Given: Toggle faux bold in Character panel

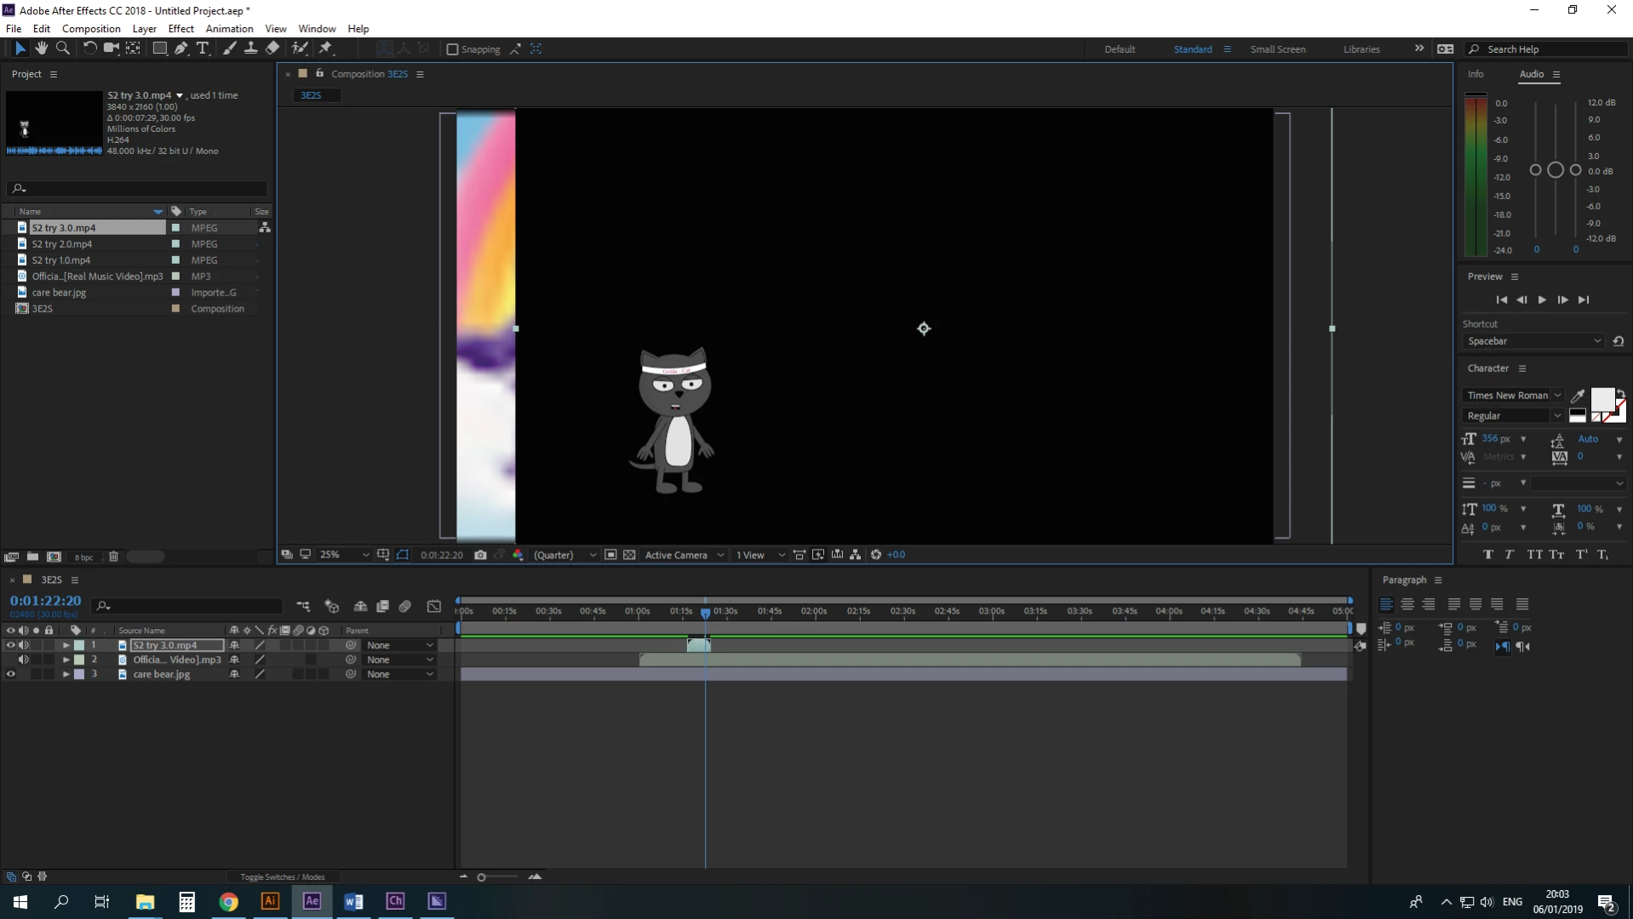Looking at the screenshot, I should [1487, 555].
